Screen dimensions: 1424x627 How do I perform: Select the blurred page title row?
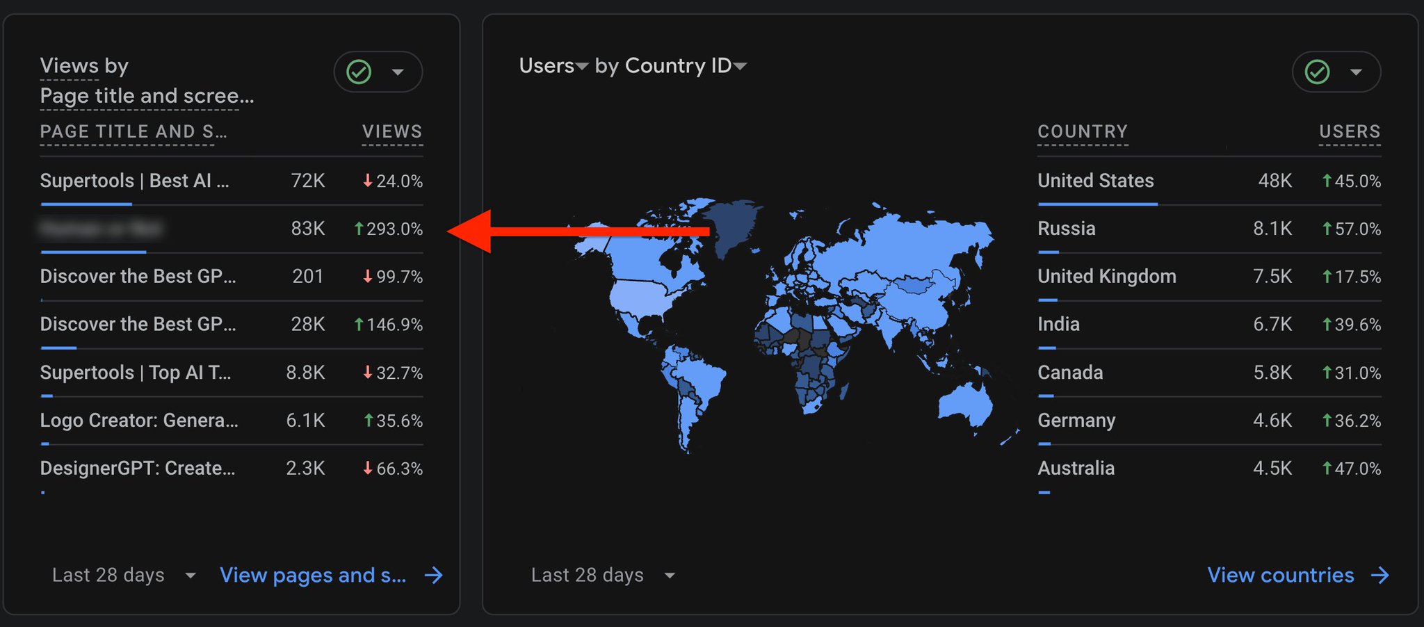pyautogui.click(x=232, y=229)
